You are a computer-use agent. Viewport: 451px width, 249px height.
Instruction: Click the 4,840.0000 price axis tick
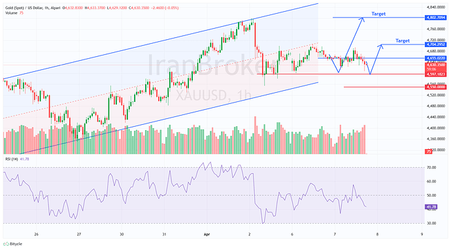[x=436, y=7]
